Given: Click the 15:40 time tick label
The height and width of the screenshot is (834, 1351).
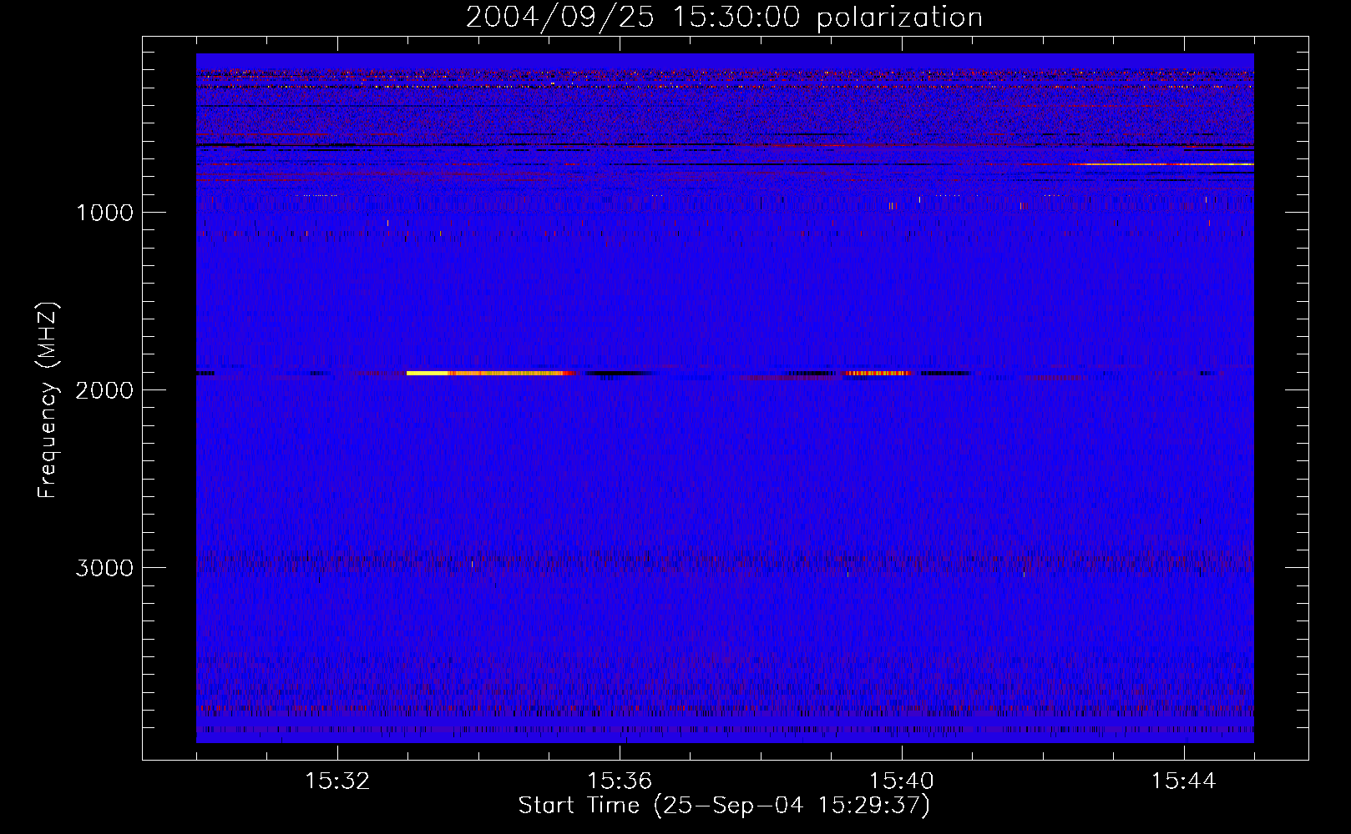Looking at the screenshot, I should (x=902, y=781).
